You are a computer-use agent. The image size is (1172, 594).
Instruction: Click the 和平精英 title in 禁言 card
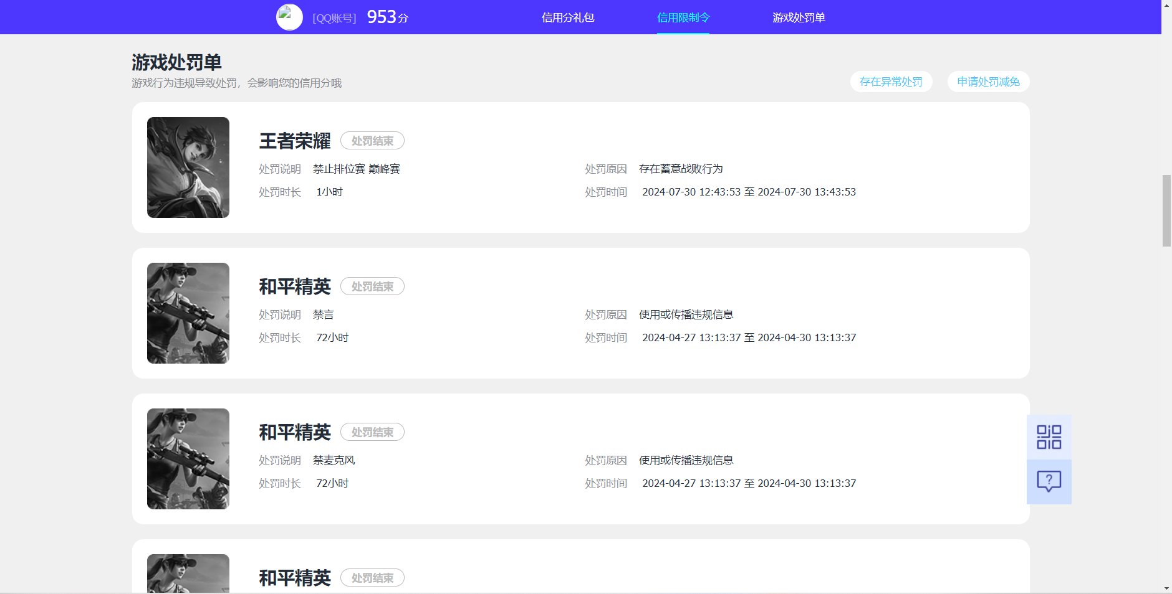tap(295, 286)
